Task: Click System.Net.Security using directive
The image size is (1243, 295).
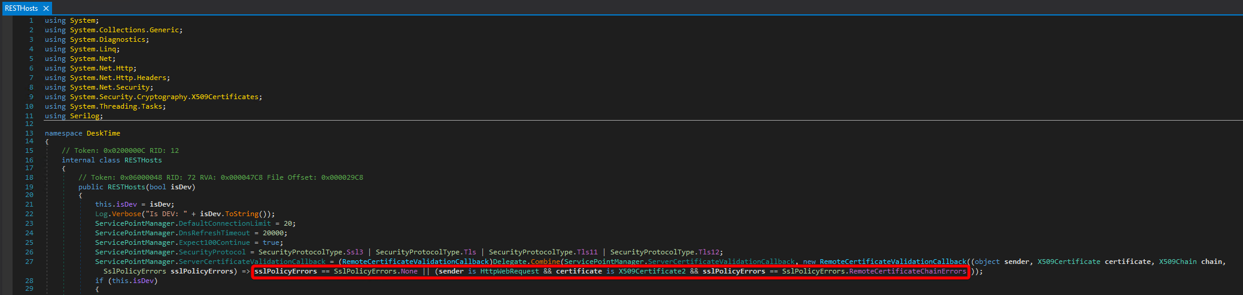Action: 111,87
